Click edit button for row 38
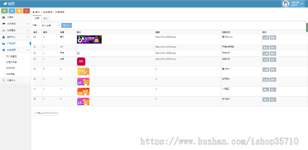Screen dimensions: 308x150 tap(266, 100)
